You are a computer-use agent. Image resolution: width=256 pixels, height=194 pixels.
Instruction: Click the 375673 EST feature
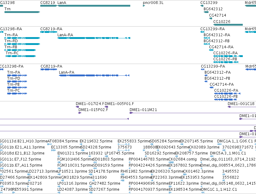[124, 150]
